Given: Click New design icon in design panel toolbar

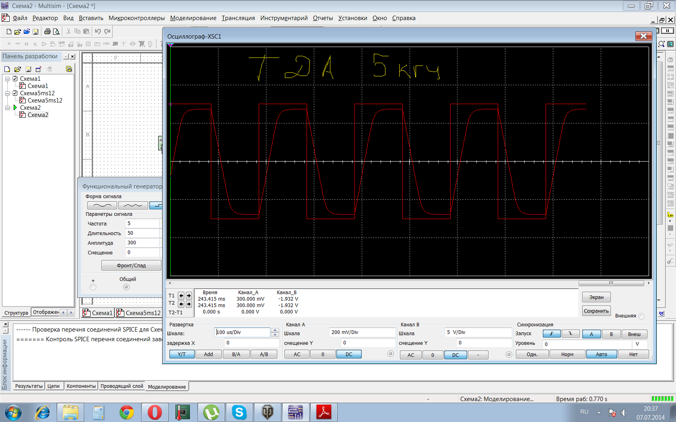Looking at the screenshot, I should [x=7, y=69].
